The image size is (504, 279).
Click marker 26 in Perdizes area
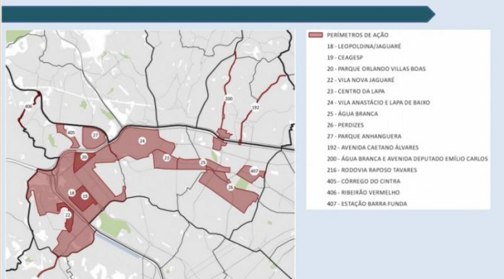tap(230, 187)
